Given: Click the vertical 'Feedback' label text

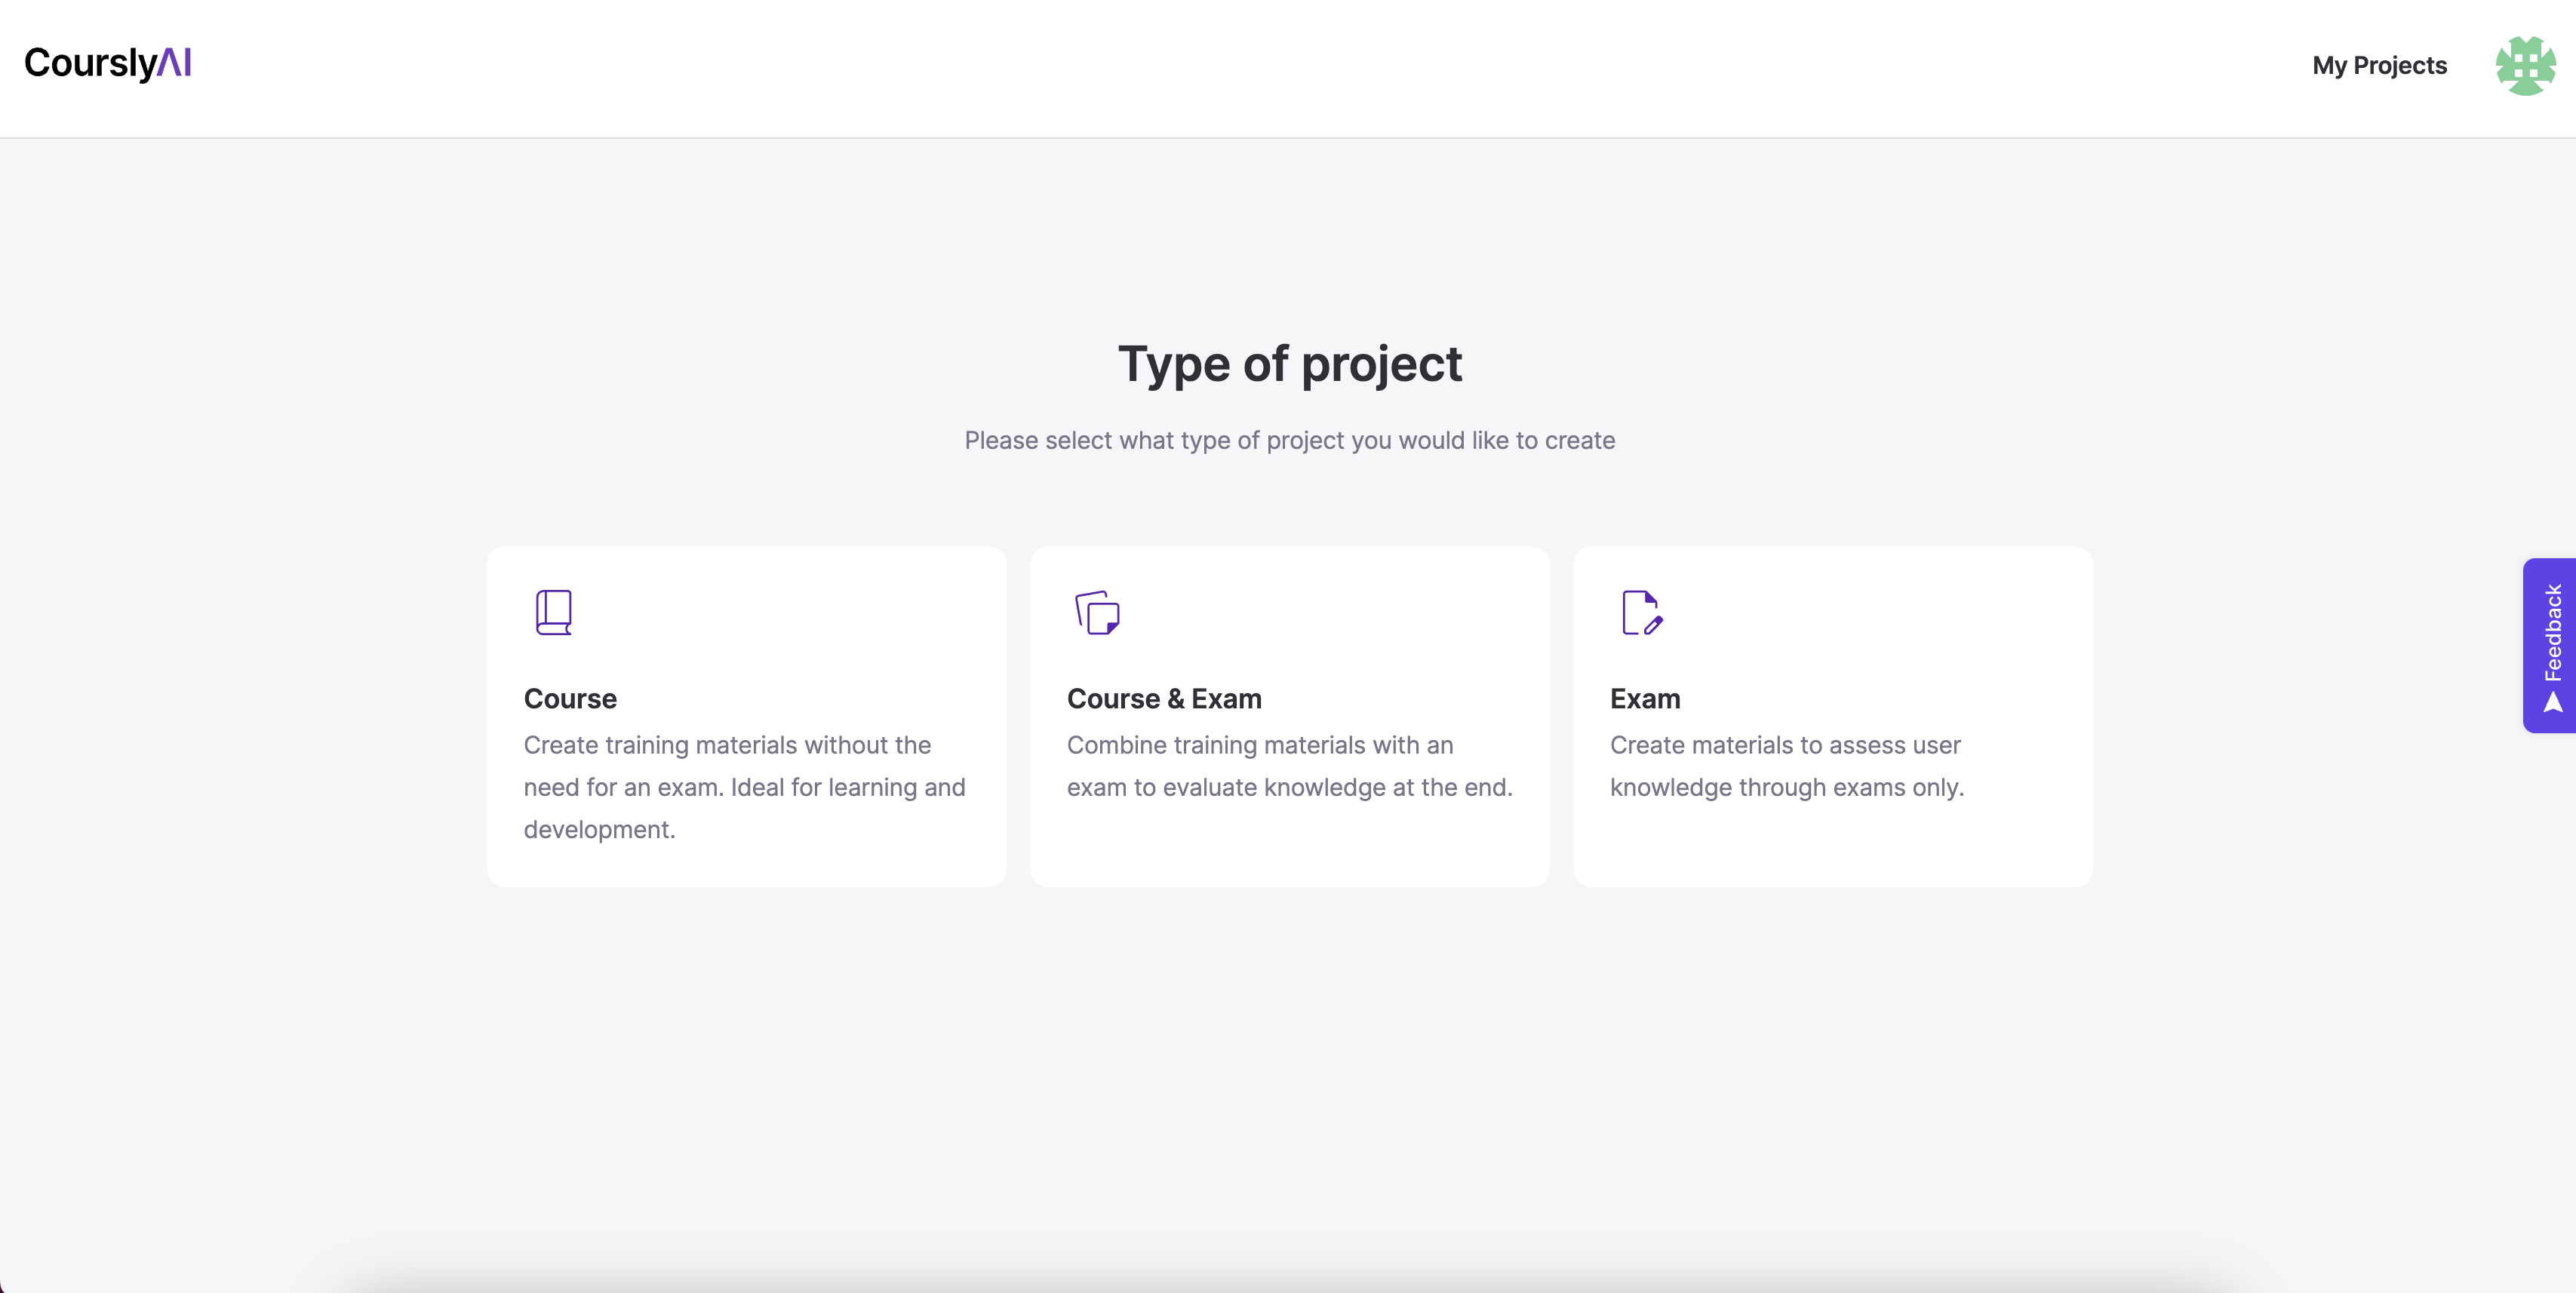Looking at the screenshot, I should coord(2553,632).
